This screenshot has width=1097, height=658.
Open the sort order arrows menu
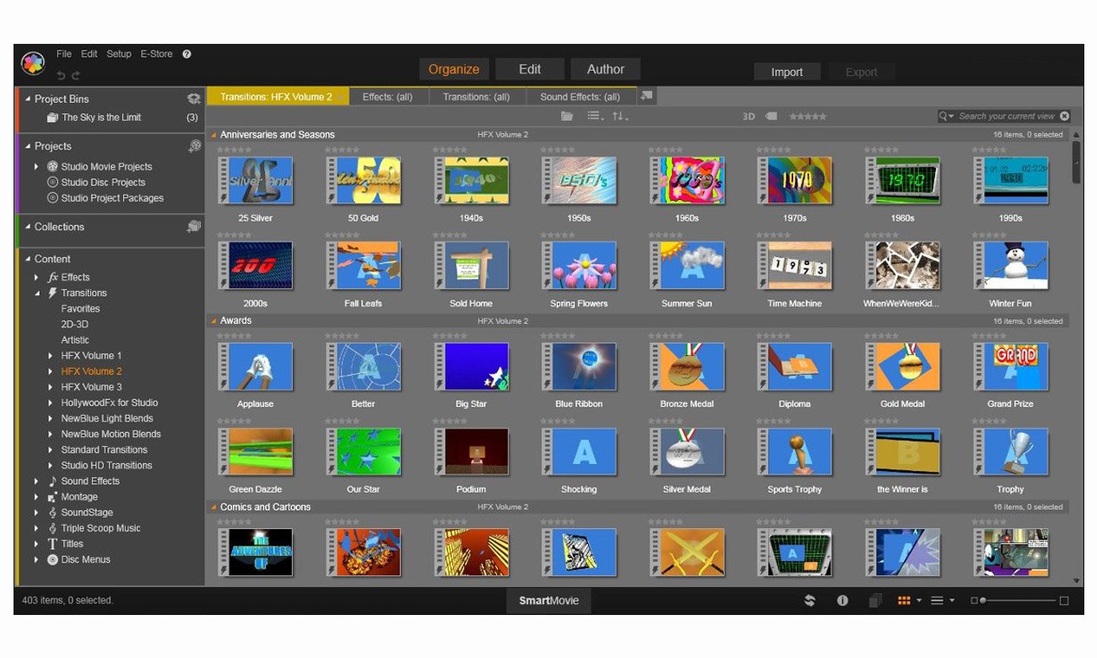click(620, 116)
